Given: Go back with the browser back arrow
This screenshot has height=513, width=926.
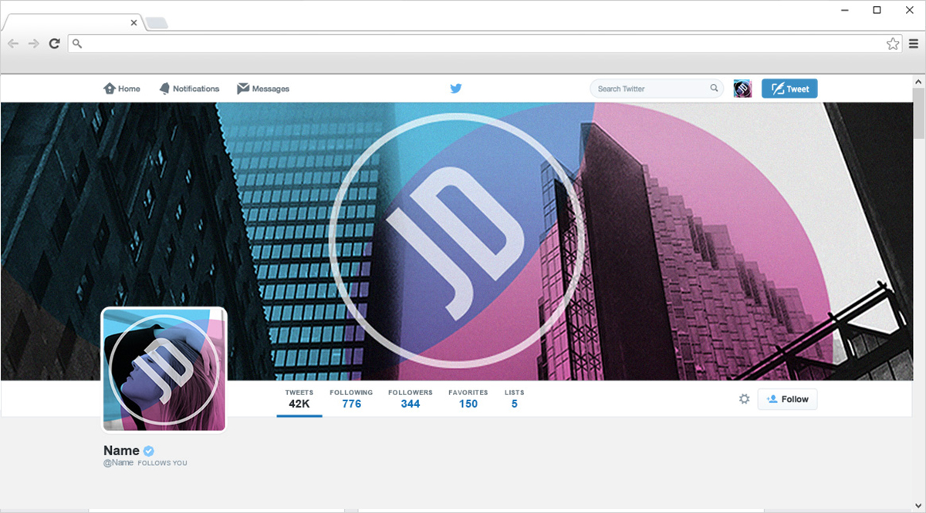Looking at the screenshot, I should pos(13,44).
